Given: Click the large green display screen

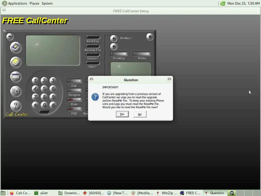Looking at the screenshot, I should pos(53,50).
